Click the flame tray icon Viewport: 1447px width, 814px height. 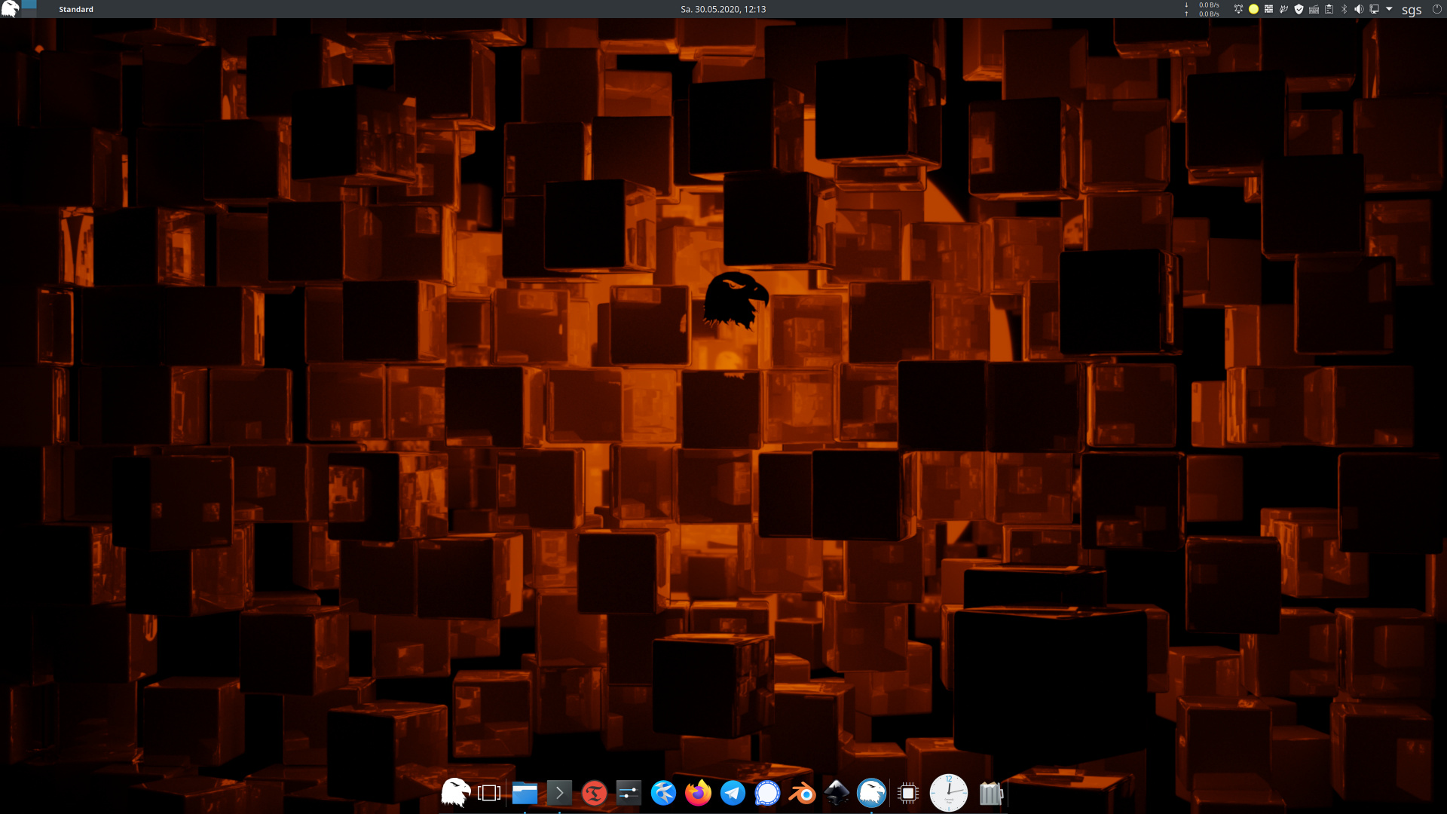tap(1283, 9)
